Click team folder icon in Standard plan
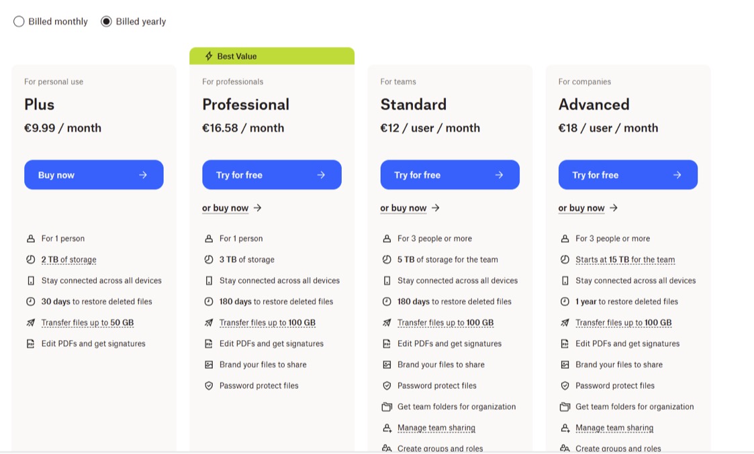The image size is (754, 454). (x=386, y=407)
